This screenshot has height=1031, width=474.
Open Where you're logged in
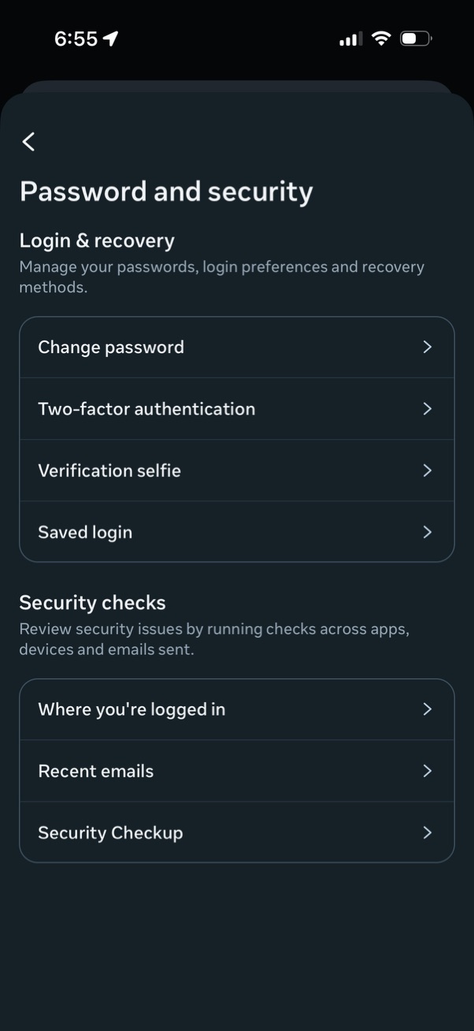click(131, 709)
